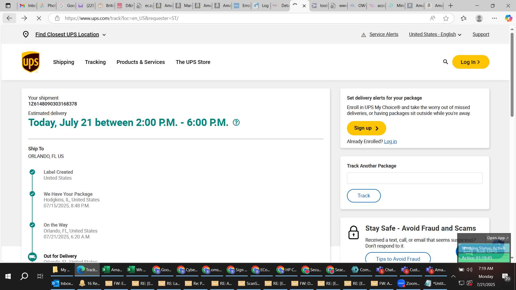Open the tab actions menu icon
The height and width of the screenshot is (290, 516).
point(8,6)
